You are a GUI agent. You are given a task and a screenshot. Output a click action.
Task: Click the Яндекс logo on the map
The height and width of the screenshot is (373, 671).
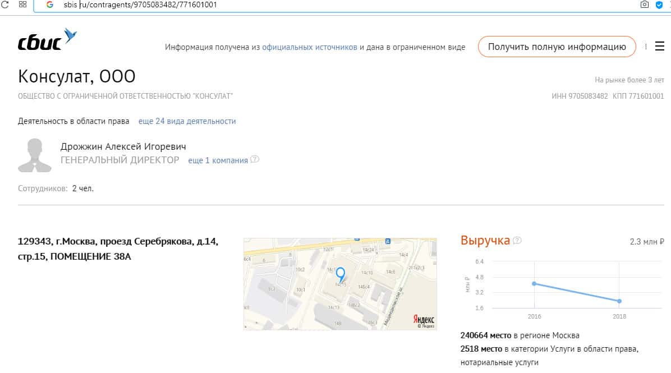[424, 320]
